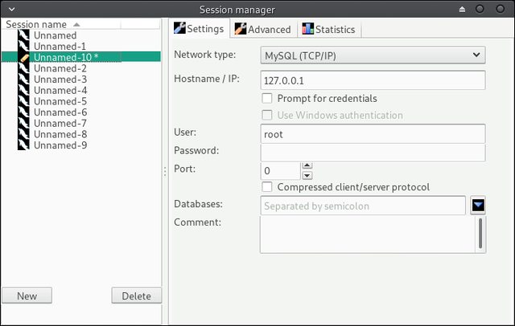Open the Databases dropdown arrow button
This screenshot has height=326, width=515.
478,206
